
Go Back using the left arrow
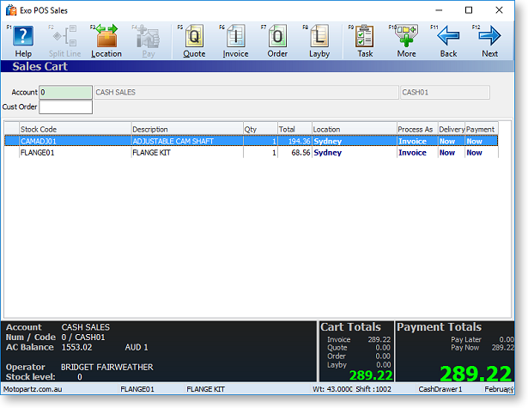pos(448,40)
